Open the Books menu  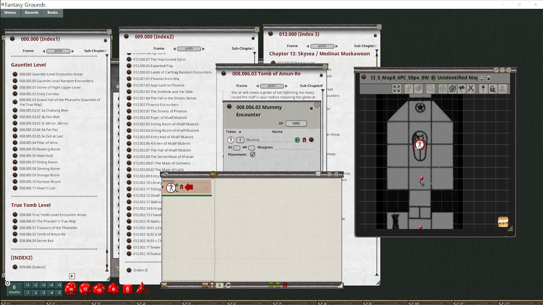[52, 12]
